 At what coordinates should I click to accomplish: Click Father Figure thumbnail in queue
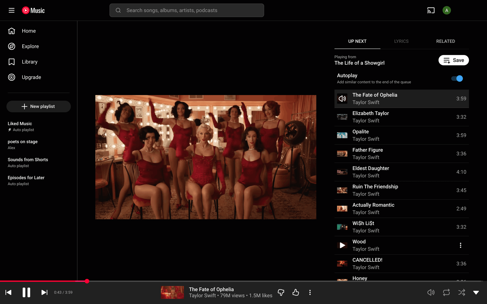click(x=342, y=154)
